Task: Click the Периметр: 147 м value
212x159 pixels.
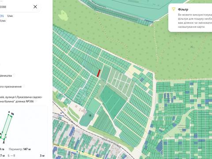Action: [20, 149]
